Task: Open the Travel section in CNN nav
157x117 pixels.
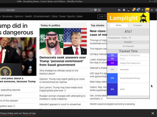Action: point(62,16)
